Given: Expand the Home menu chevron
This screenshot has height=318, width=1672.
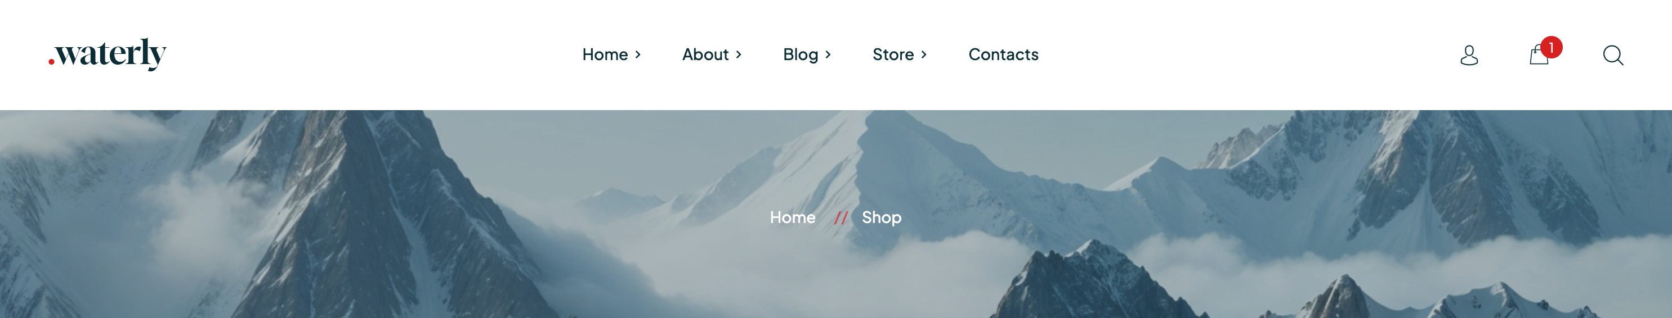Looking at the screenshot, I should point(638,55).
